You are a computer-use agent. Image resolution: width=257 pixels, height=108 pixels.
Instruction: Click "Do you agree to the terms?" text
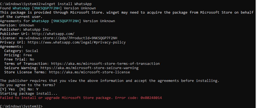point(27,85)
